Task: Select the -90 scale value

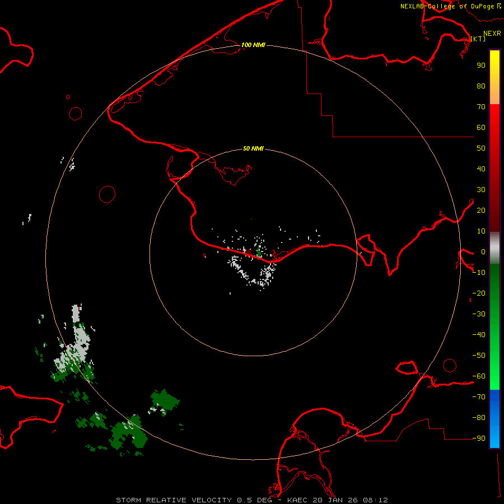Action: tap(479, 438)
